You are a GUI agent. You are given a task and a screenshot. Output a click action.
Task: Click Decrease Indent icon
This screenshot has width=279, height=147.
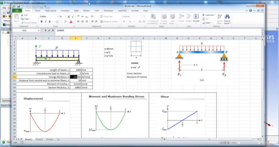(x=92, y=21)
